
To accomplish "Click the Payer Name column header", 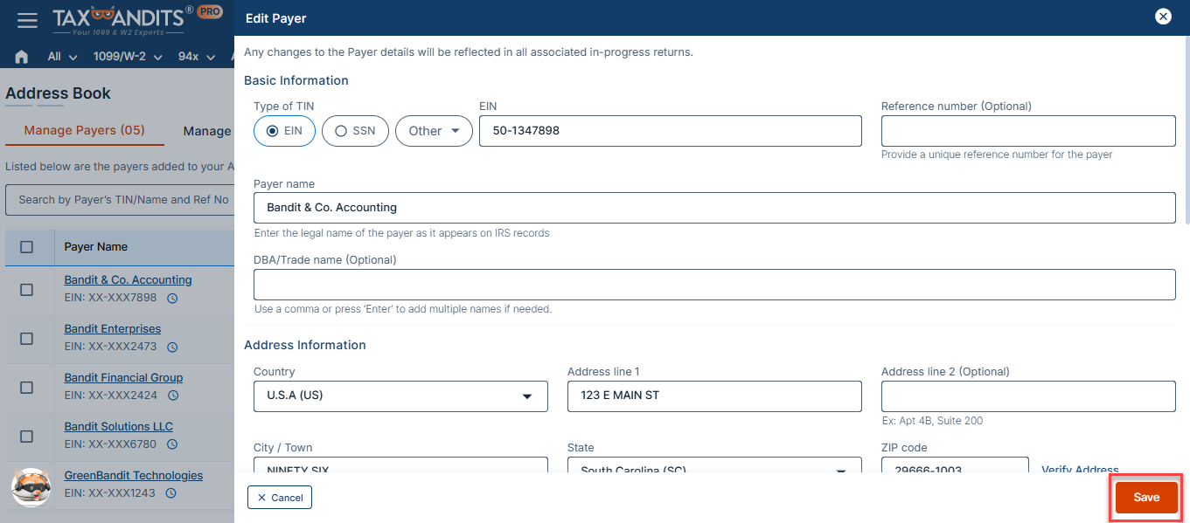I will pos(96,247).
